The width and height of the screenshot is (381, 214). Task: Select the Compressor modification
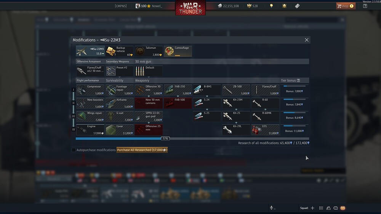[x=90, y=90]
